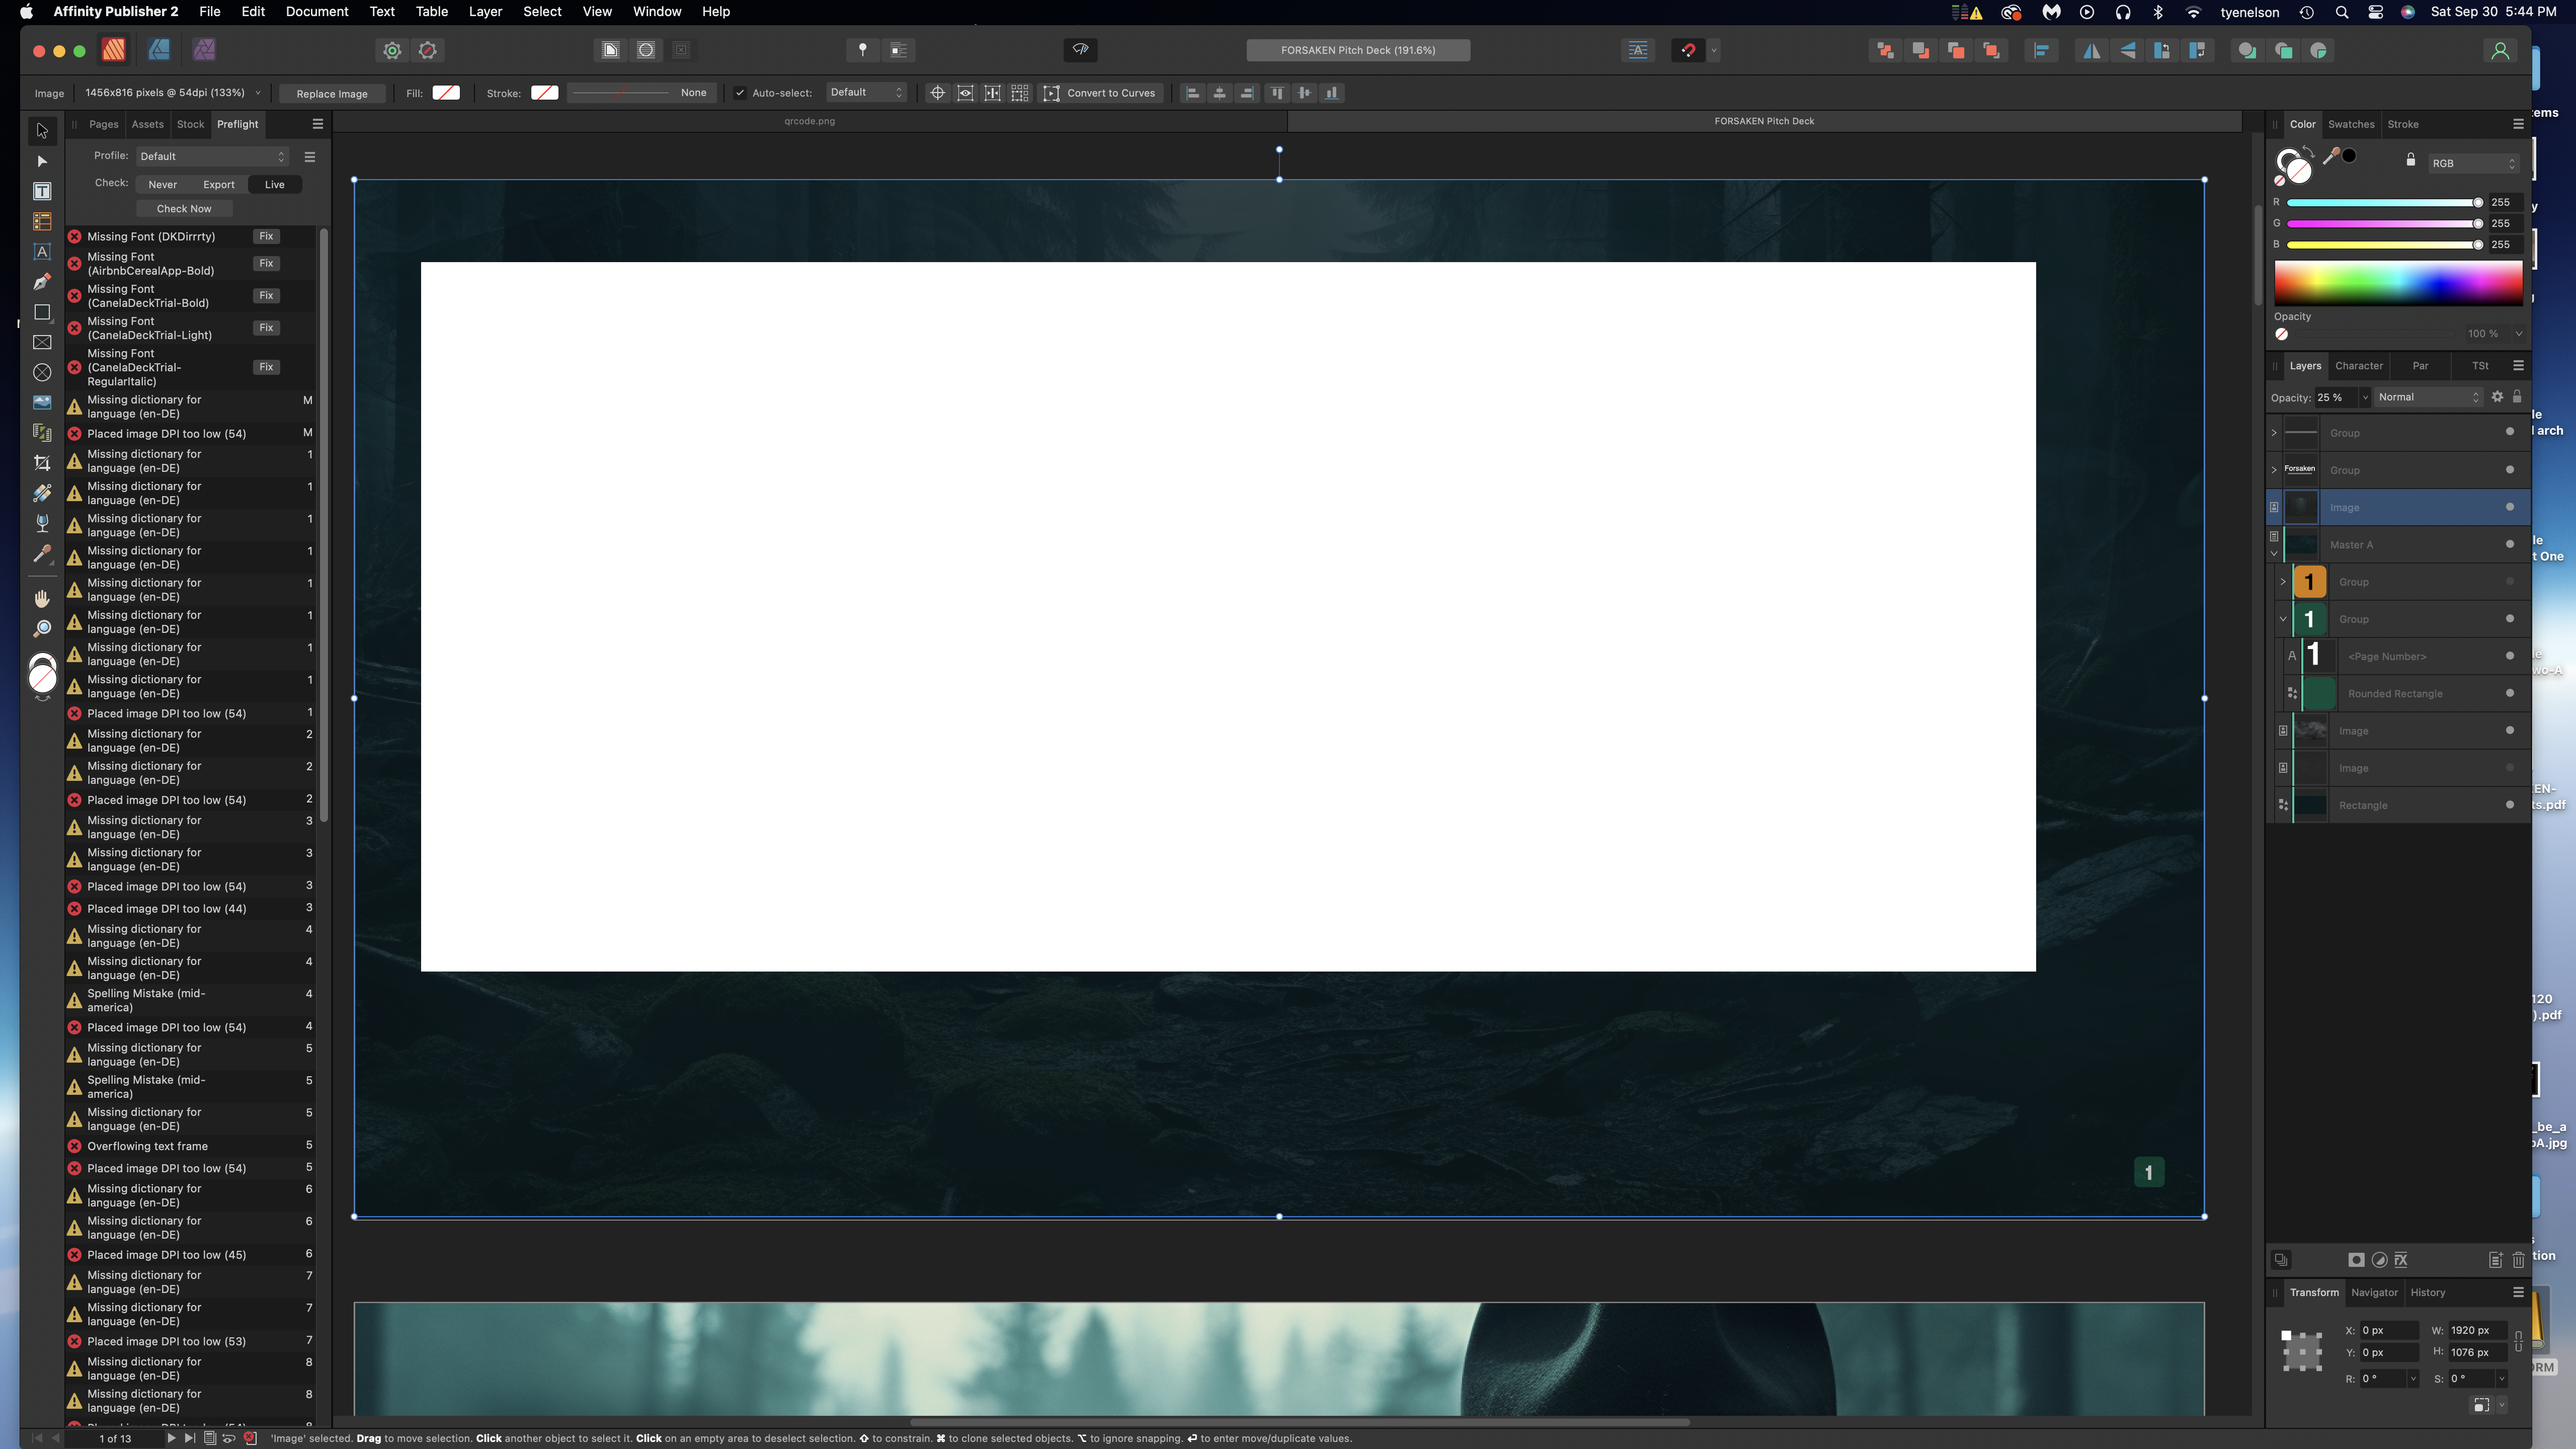
Task: Open snapping options dropdown arrow
Action: (1714, 50)
